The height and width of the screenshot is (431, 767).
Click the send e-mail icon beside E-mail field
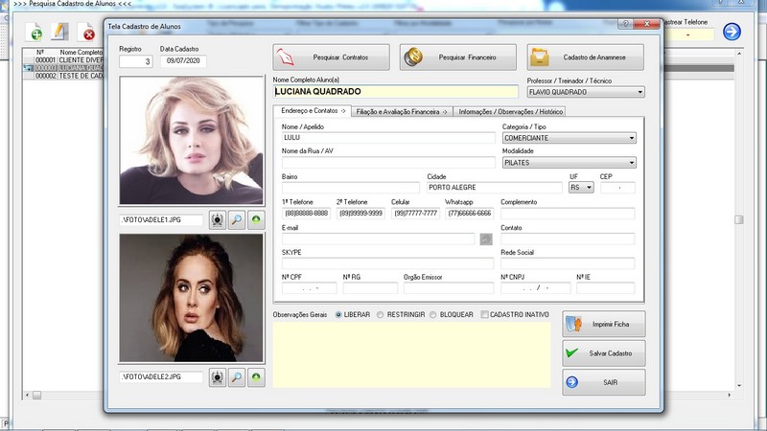click(486, 238)
